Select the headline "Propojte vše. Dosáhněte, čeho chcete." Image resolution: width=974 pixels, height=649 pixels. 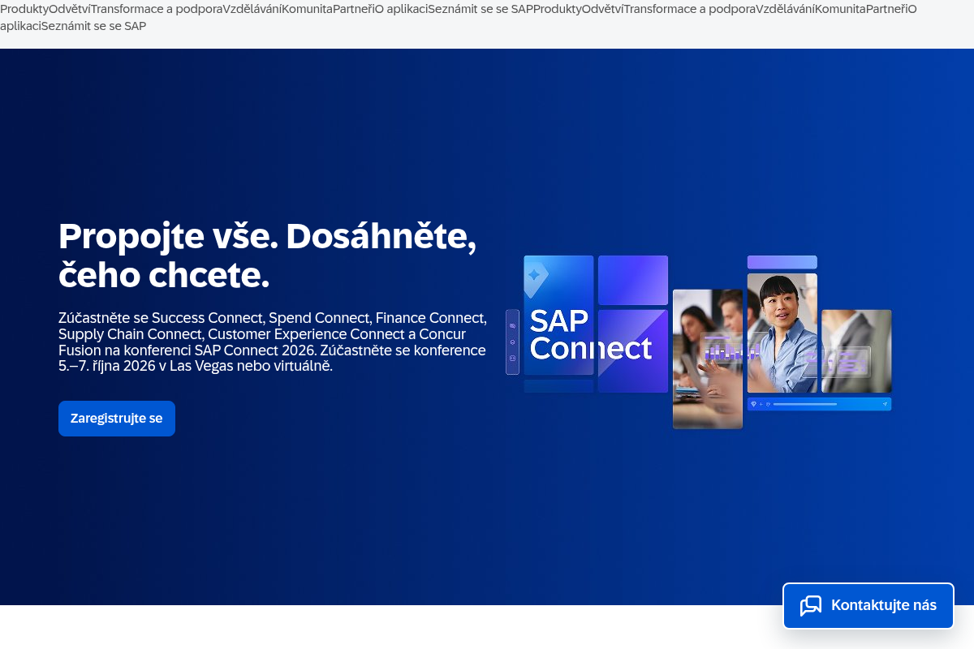tap(268, 256)
